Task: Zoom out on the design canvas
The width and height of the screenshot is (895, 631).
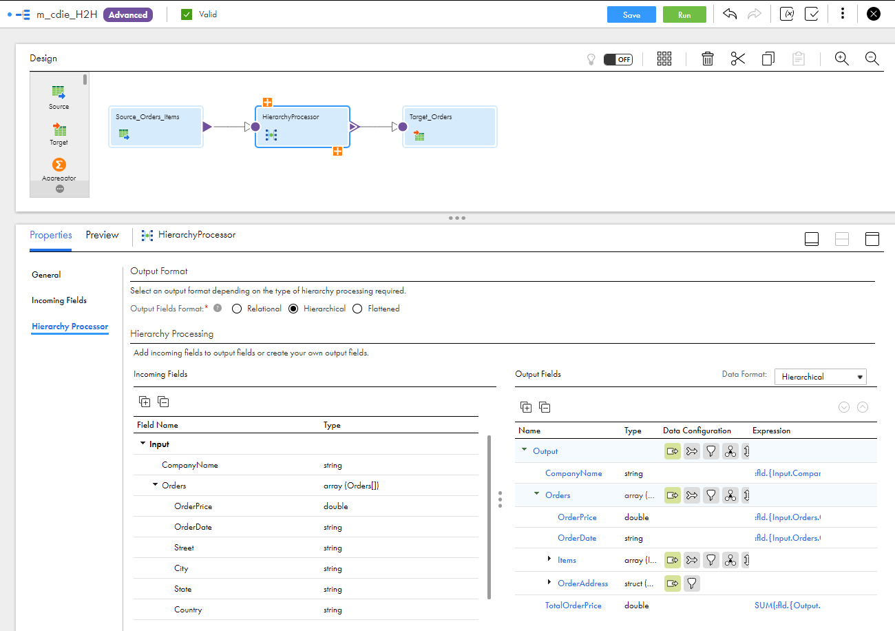Action: coord(872,59)
